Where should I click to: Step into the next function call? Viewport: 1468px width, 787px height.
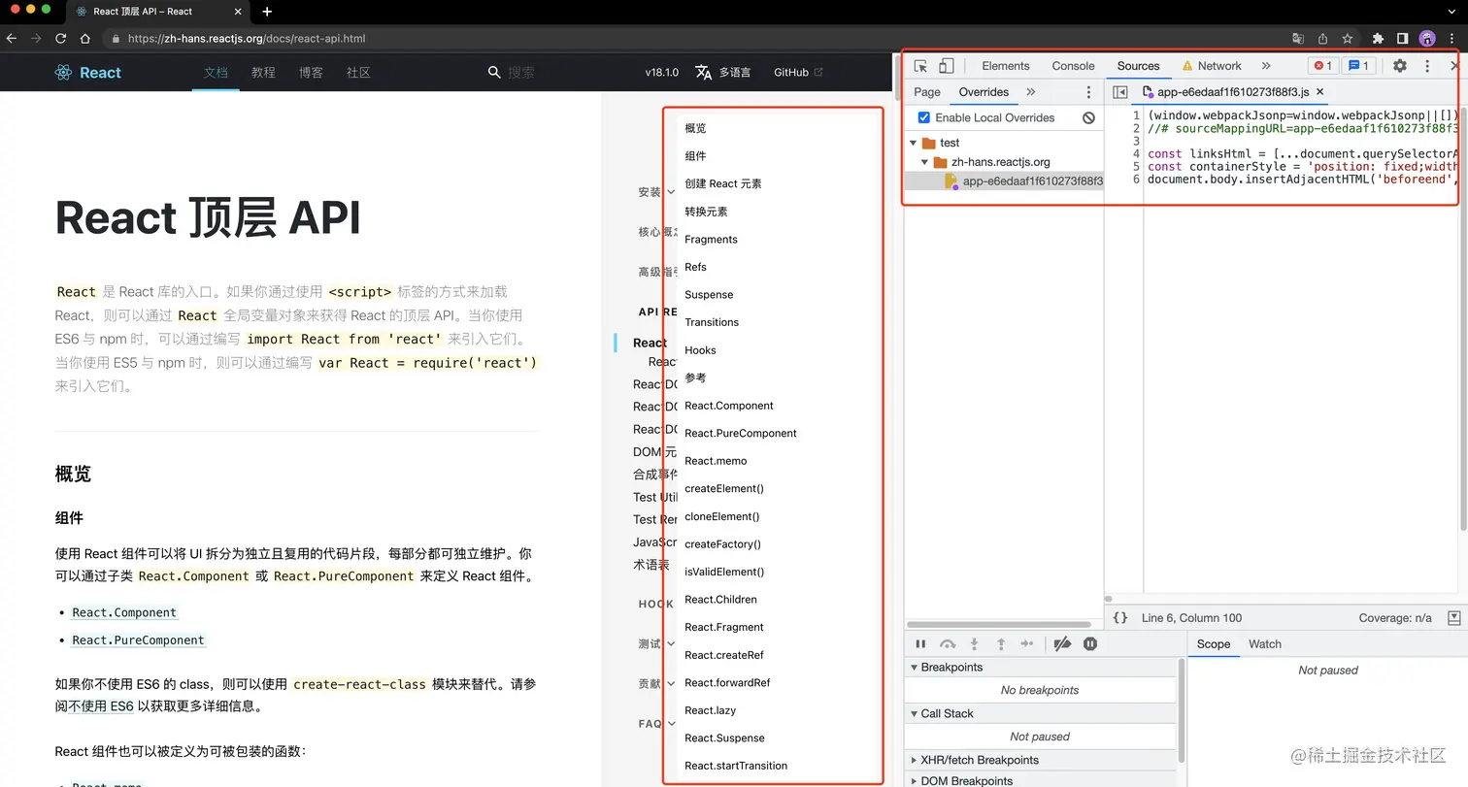tap(975, 643)
